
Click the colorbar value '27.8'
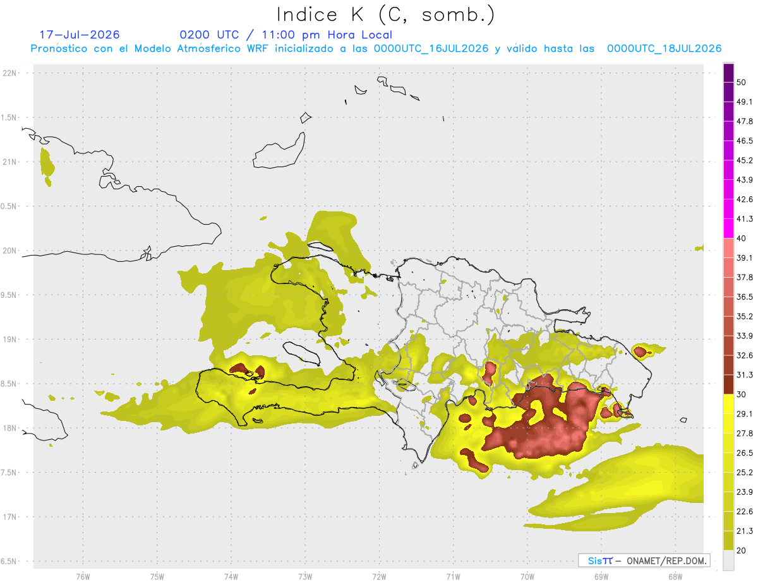(x=744, y=434)
